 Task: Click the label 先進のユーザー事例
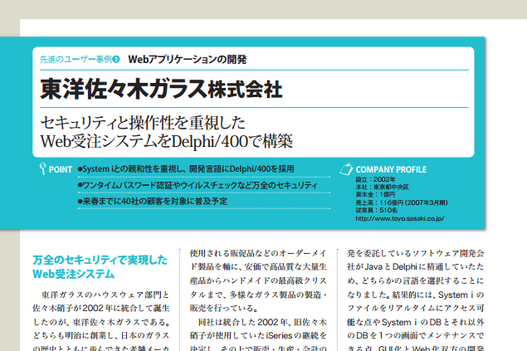[x=76, y=60]
